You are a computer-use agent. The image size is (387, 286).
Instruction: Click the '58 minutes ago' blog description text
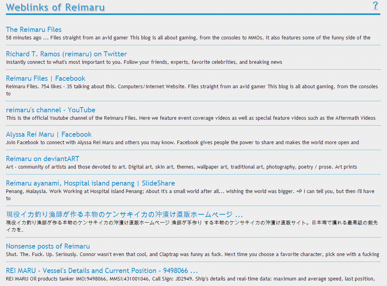point(188,38)
